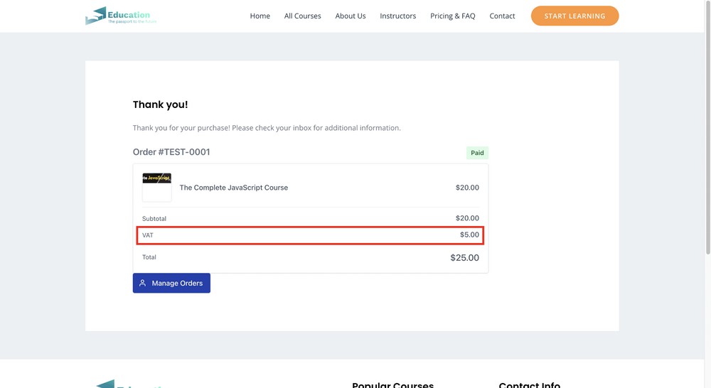Click the Order #TEST-0001 heading
Viewport: 711px width, 388px height.
(171, 152)
